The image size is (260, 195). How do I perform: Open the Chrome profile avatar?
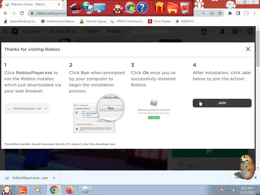point(246,13)
